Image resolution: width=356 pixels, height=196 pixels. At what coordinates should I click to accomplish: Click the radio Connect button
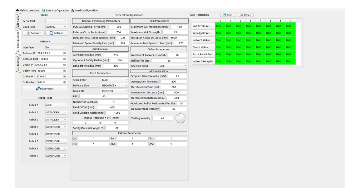tap(34, 33)
